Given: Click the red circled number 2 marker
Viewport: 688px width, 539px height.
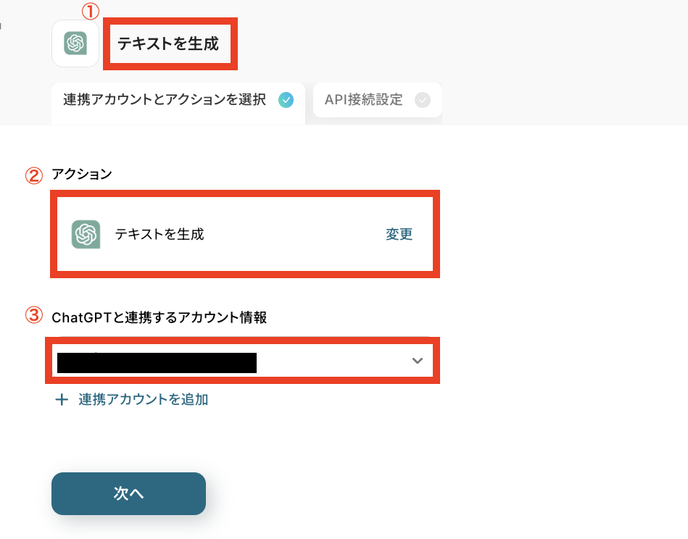Looking at the screenshot, I should click(x=34, y=175).
